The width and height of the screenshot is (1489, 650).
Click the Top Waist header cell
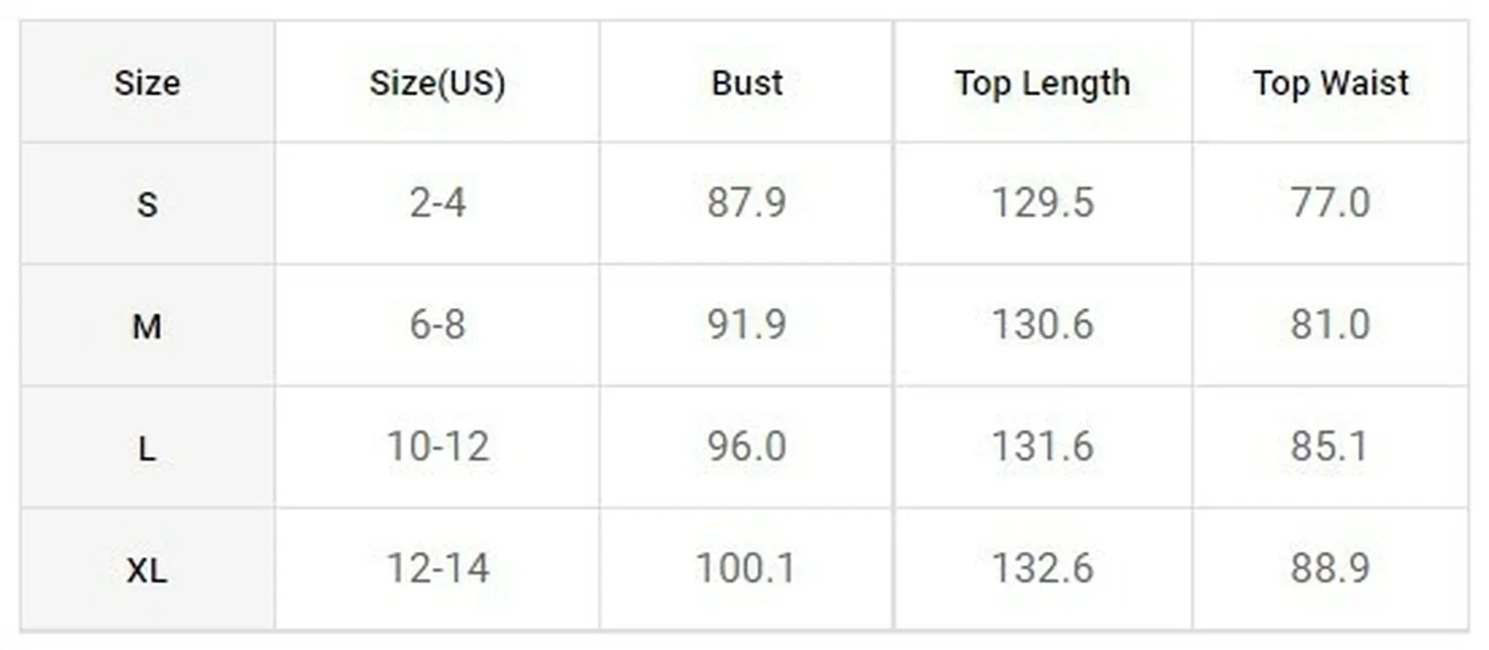[1331, 83]
